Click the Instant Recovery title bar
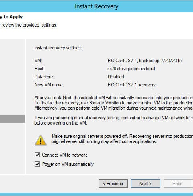193x196 pixels. pos(96,6)
